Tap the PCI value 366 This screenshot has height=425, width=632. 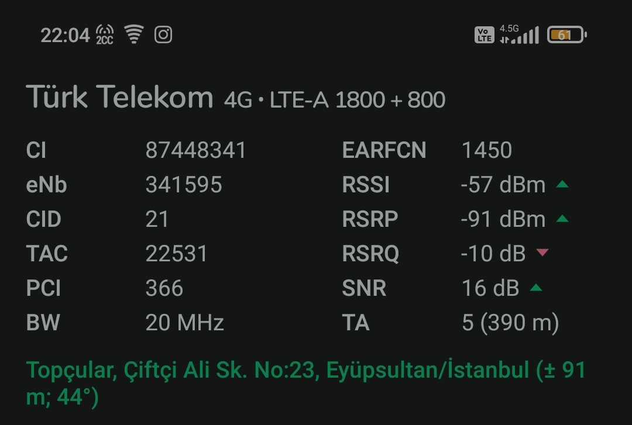point(164,288)
